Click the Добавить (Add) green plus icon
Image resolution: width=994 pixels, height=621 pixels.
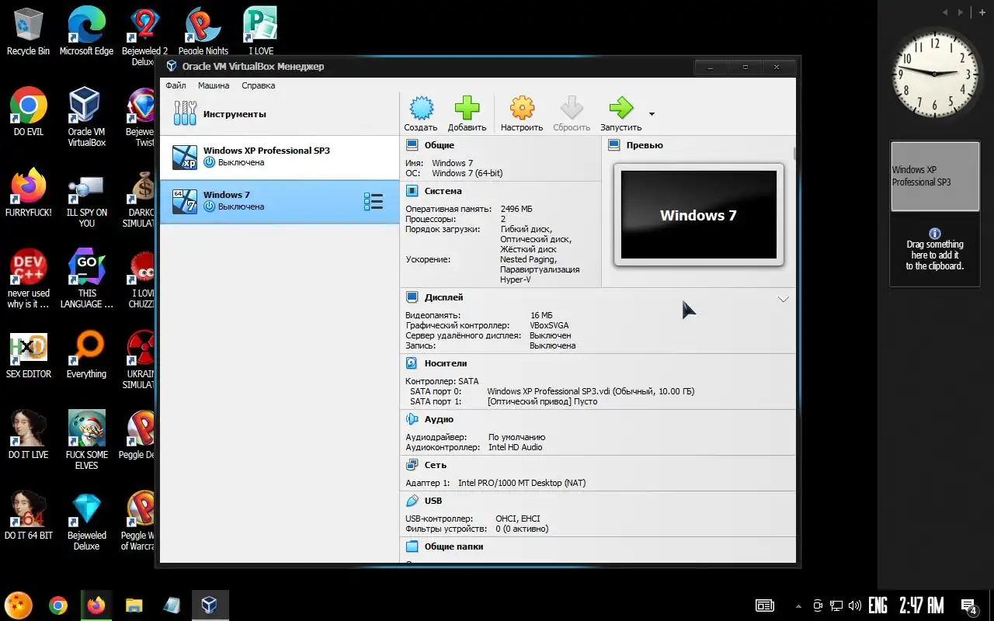467,113
